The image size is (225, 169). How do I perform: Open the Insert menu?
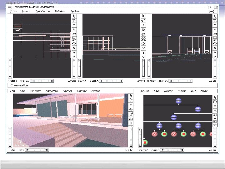click(x=26, y=11)
